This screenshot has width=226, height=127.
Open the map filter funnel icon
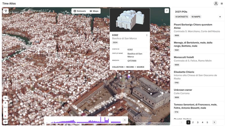6,11
